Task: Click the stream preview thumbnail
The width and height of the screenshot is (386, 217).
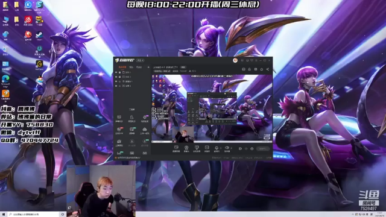Action: pyautogui.click(x=212, y=108)
